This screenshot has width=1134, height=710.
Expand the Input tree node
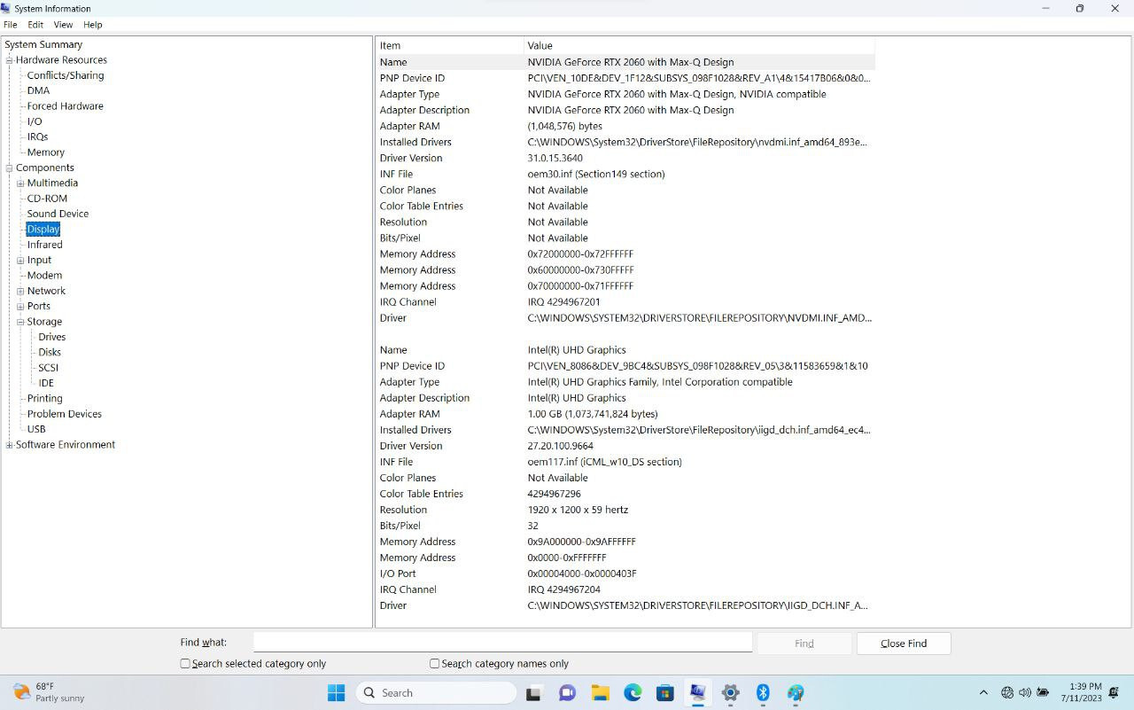[20, 261]
